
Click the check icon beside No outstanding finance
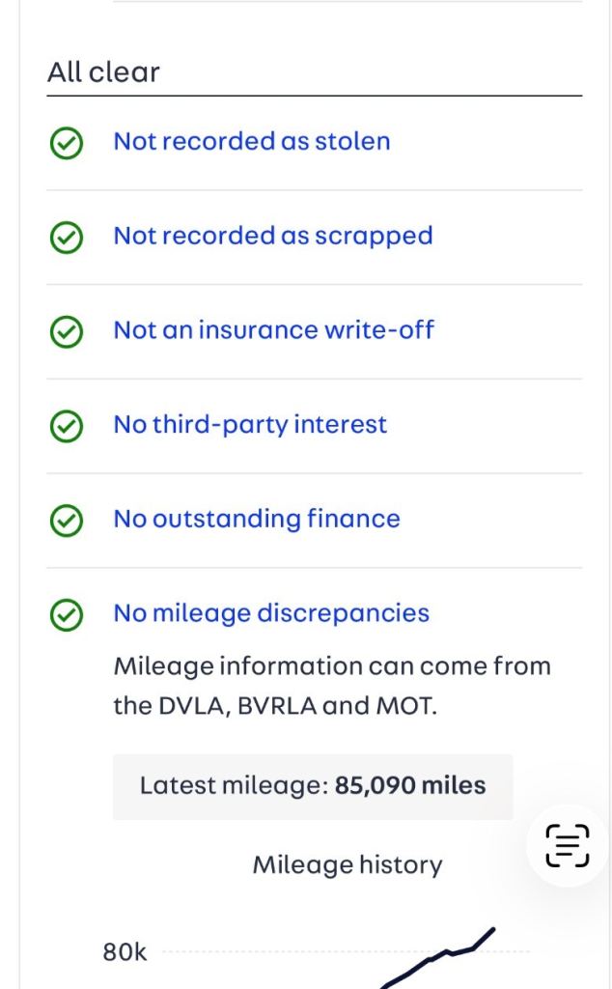click(67, 521)
